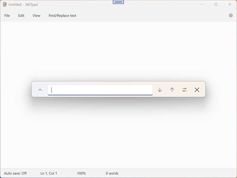Open the View menu
This screenshot has width=237, height=178.
click(36, 15)
